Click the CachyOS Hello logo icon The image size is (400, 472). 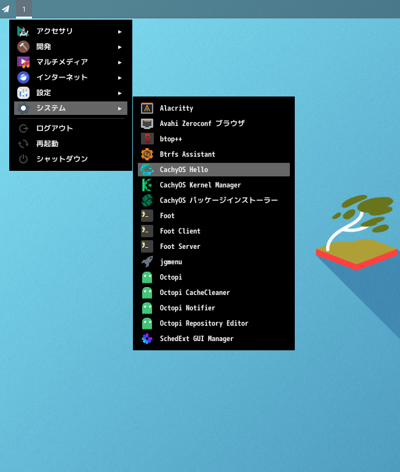(x=147, y=170)
